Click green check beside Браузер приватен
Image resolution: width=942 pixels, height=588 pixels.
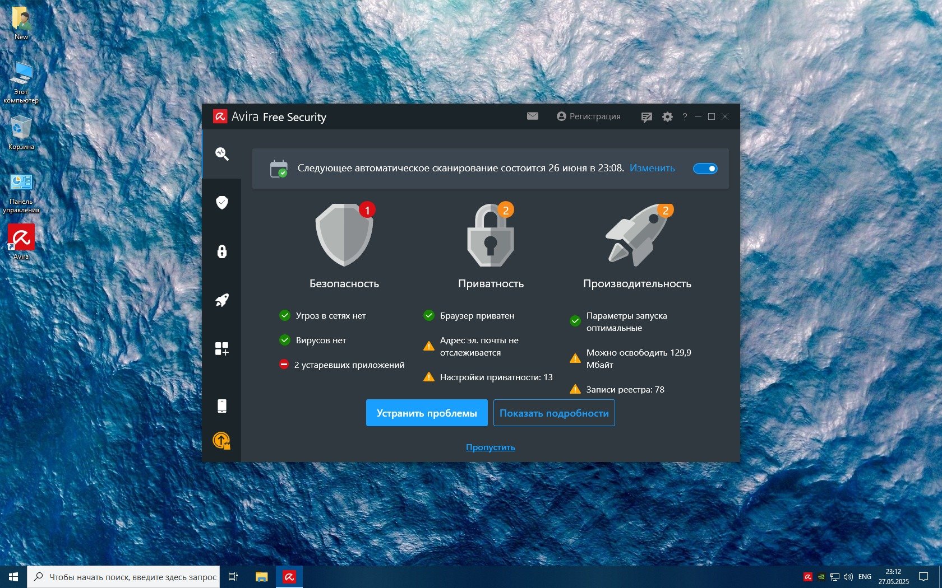click(429, 315)
